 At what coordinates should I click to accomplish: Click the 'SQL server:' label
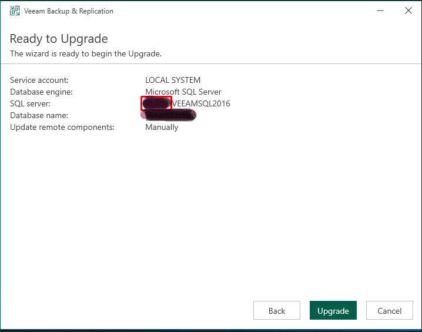click(30, 103)
